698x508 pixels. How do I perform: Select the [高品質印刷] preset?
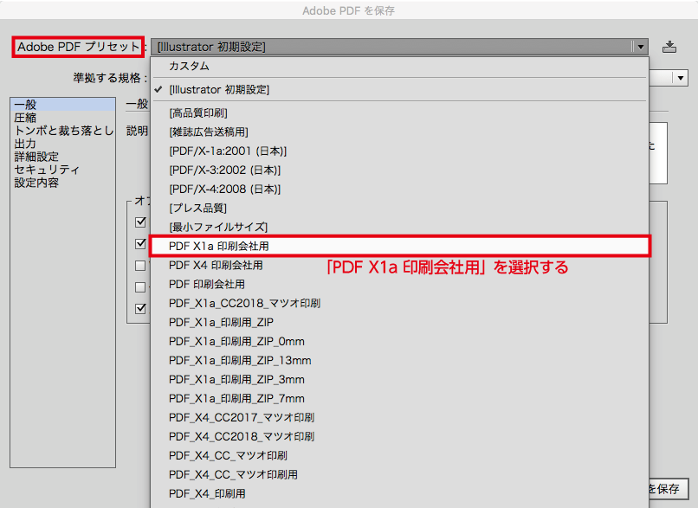pos(399,113)
